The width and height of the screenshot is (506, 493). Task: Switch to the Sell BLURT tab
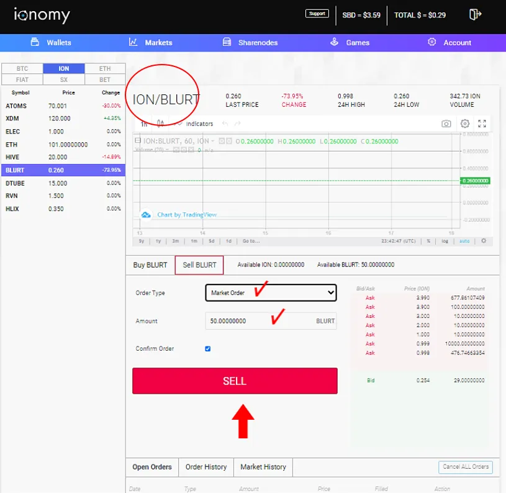(199, 265)
